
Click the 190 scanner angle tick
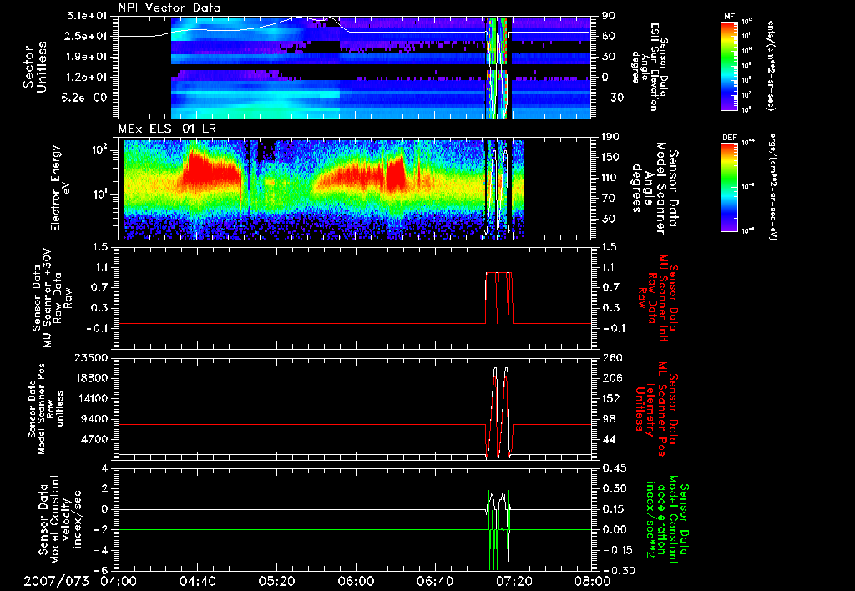tap(610, 137)
